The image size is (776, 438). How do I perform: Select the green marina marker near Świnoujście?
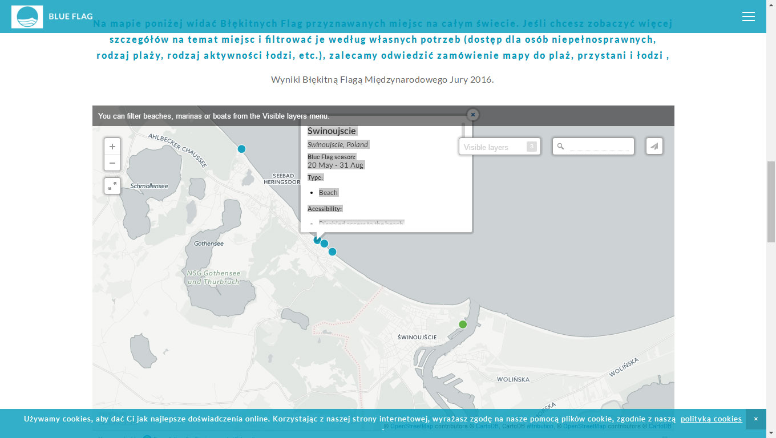(463, 325)
